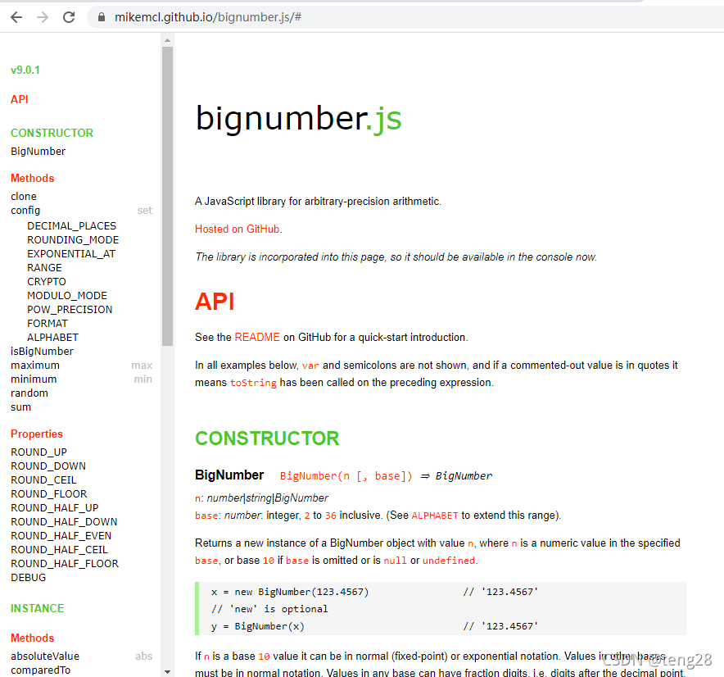Viewport: 724px width, 677px height.
Task: Click the ALPHABET link in constructor description
Action: click(434, 516)
